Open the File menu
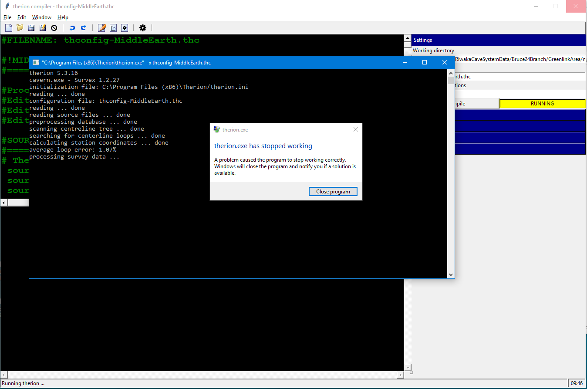This screenshot has width=587, height=389. click(x=7, y=17)
